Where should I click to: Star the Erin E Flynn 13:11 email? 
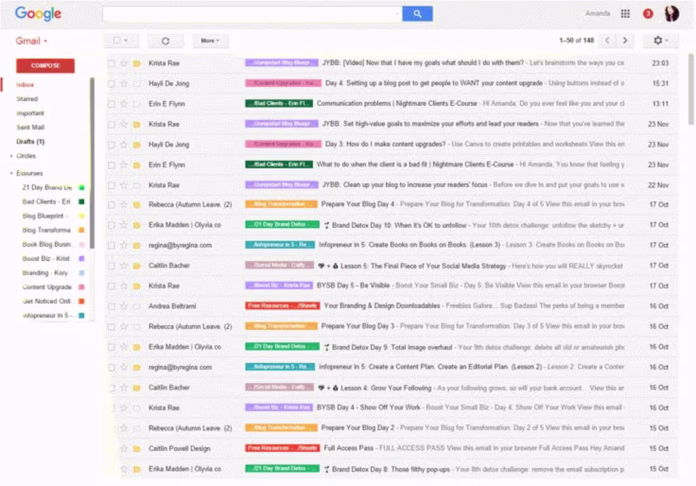point(124,104)
